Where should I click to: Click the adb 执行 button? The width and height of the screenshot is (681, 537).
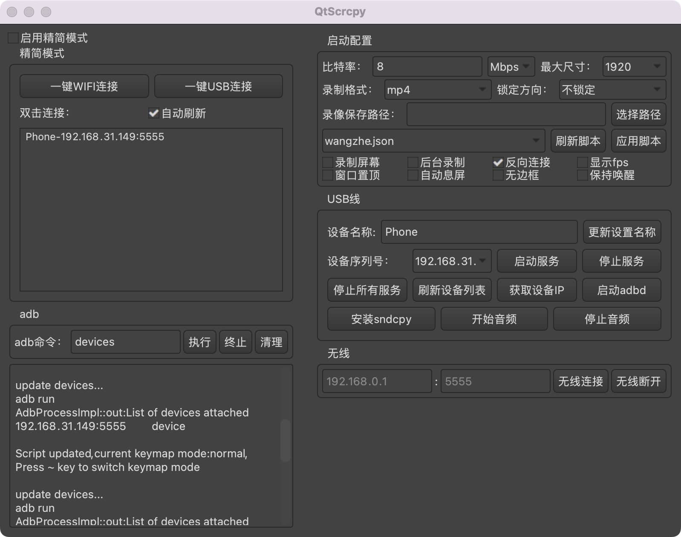199,342
